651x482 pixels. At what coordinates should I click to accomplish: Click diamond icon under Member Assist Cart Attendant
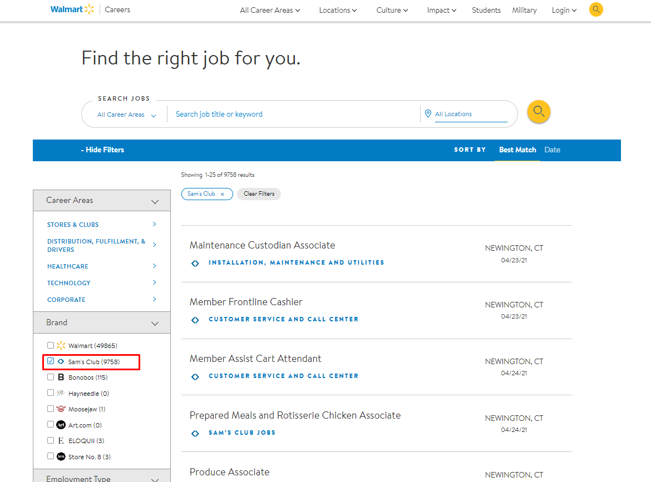[x=195, y=376]
